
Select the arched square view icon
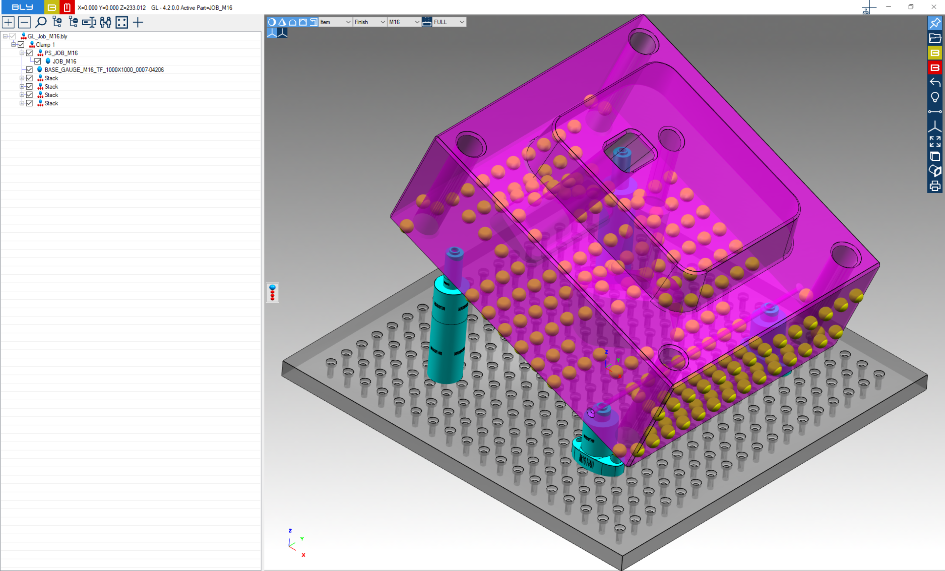click(x=303, y=22)
